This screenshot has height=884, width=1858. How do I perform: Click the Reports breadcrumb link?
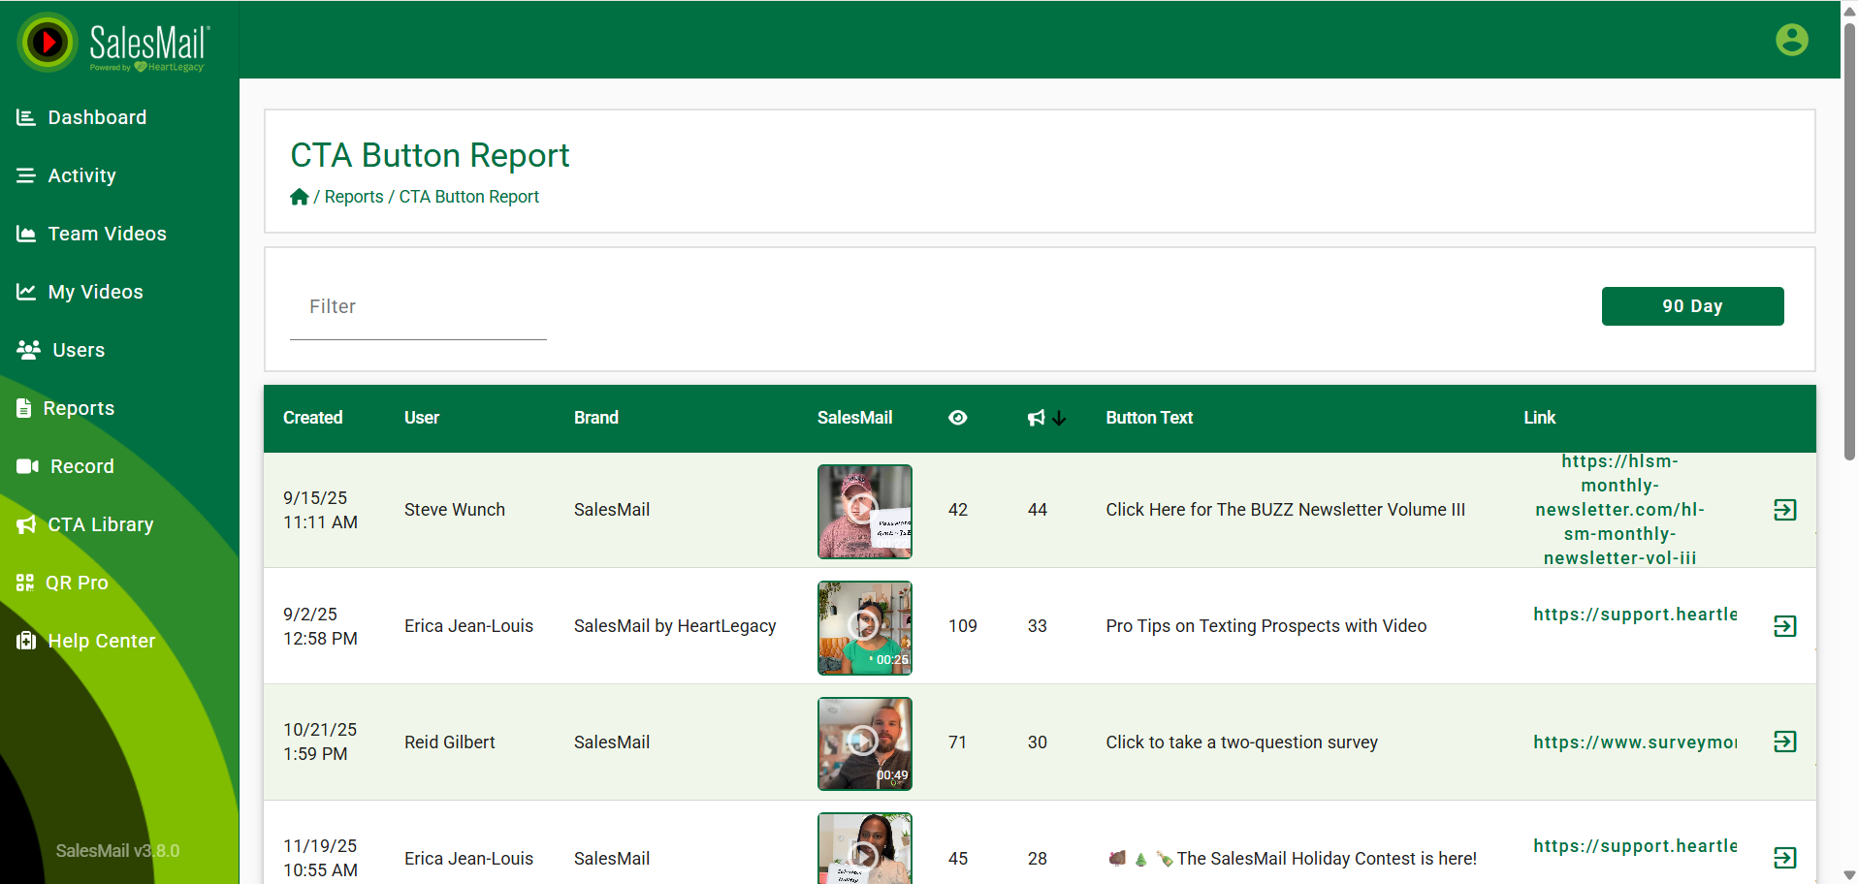tap(353, 197)
